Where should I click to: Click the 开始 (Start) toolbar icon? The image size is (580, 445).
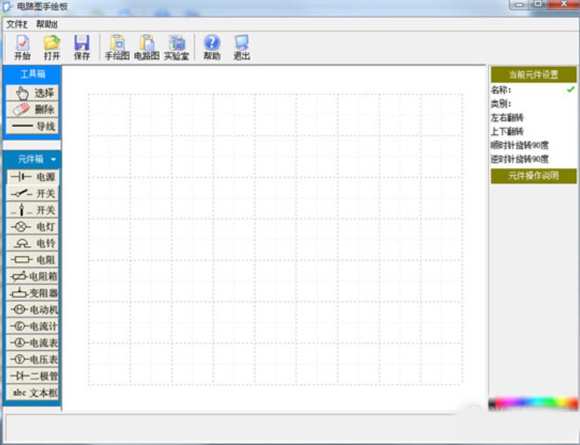coord(22,47)
